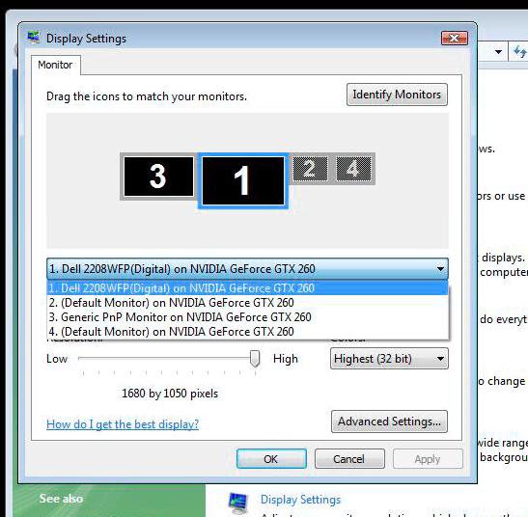Screen dimensions: 528x517
Task: Switch to the Monitor tab
Action: point(55,65)
